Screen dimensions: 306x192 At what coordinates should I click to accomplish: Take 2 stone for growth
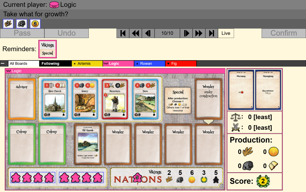(x=22, y=24)
